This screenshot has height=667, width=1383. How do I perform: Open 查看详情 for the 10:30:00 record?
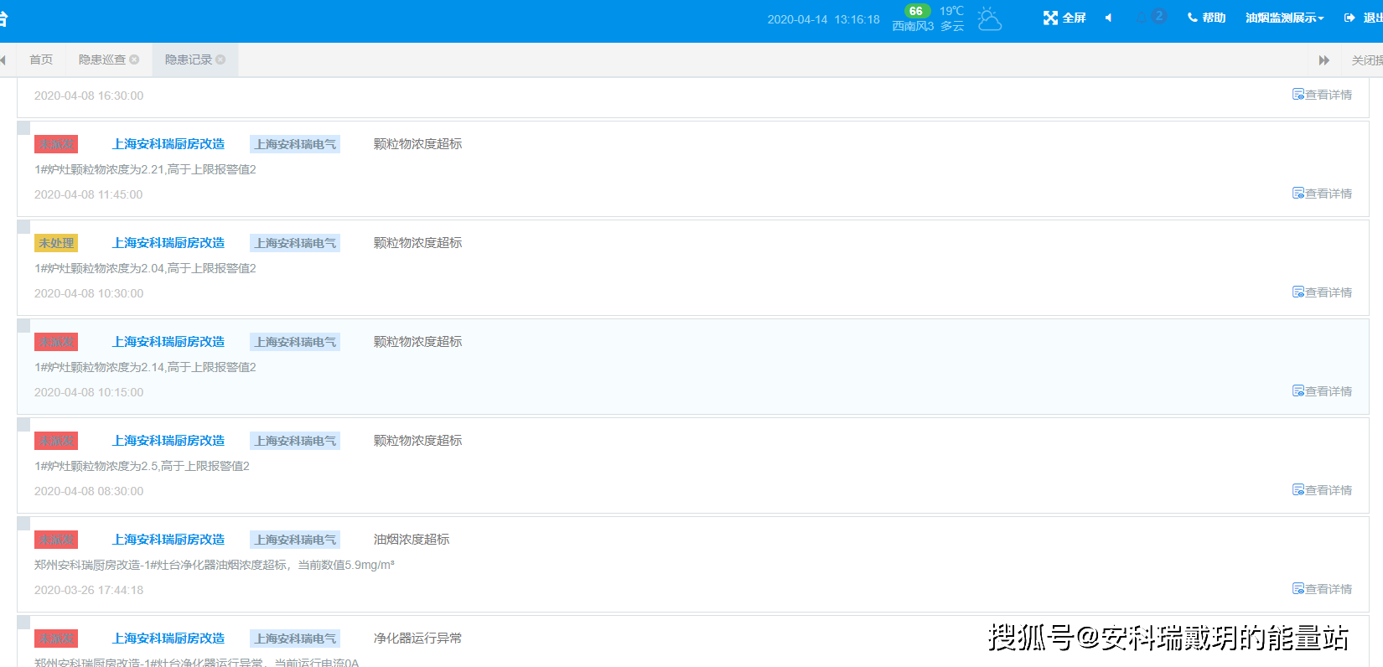1322,292
